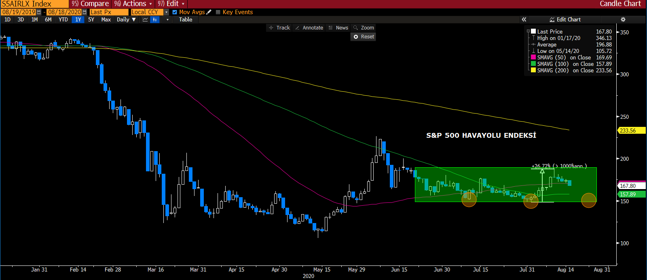The image size is (647, 280).
Task: Click the Low on 05/14/20 legend text
Action: click(558, 51)
